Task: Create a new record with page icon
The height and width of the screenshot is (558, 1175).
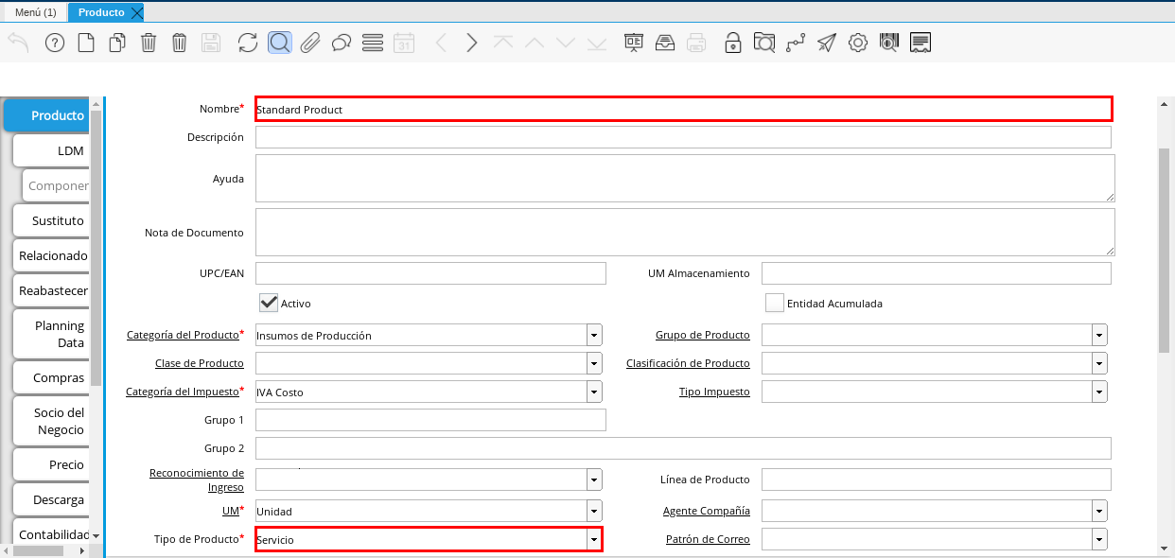Action: tap(86, 43)
